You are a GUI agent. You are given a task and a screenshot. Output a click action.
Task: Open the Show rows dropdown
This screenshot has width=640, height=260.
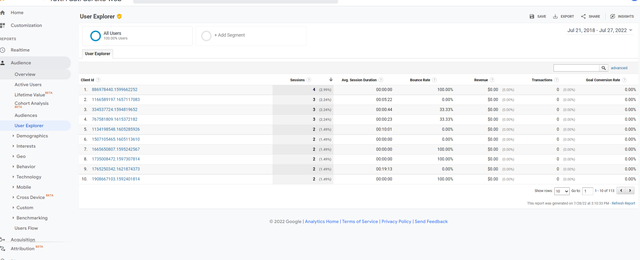pos(562,191)
